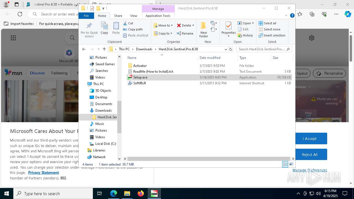Viewport: 354px width, 199px height.
Task: Click horizontal scrollbar right arrow
Action: click(293, 159)
